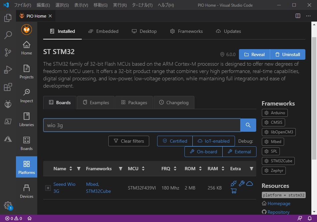
Task: Open the Azure icon in activity bar
Action: (x=8, y=139)
